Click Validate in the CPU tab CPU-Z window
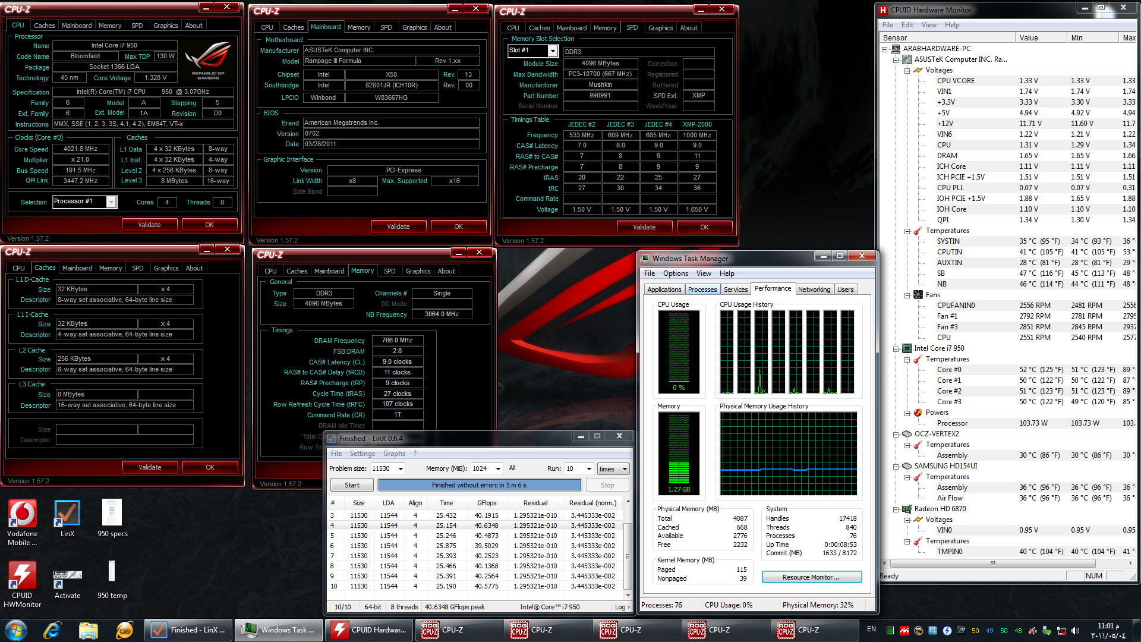1141x642 pixels. (150, 225)
